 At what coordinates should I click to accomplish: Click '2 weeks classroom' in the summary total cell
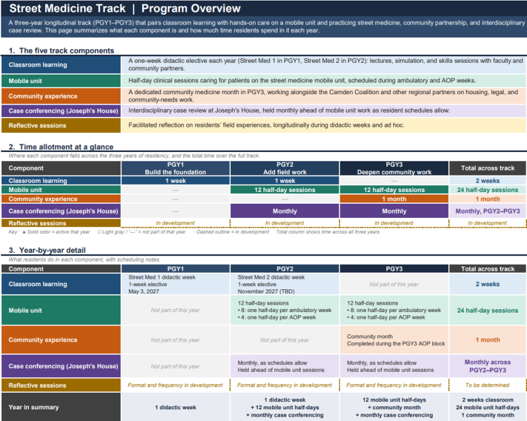pyautogui.click(x=488, y=400)
